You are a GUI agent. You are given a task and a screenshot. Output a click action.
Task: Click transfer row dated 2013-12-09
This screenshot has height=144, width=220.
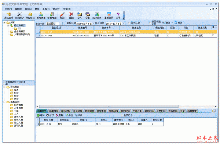click(x=100, y=124)
